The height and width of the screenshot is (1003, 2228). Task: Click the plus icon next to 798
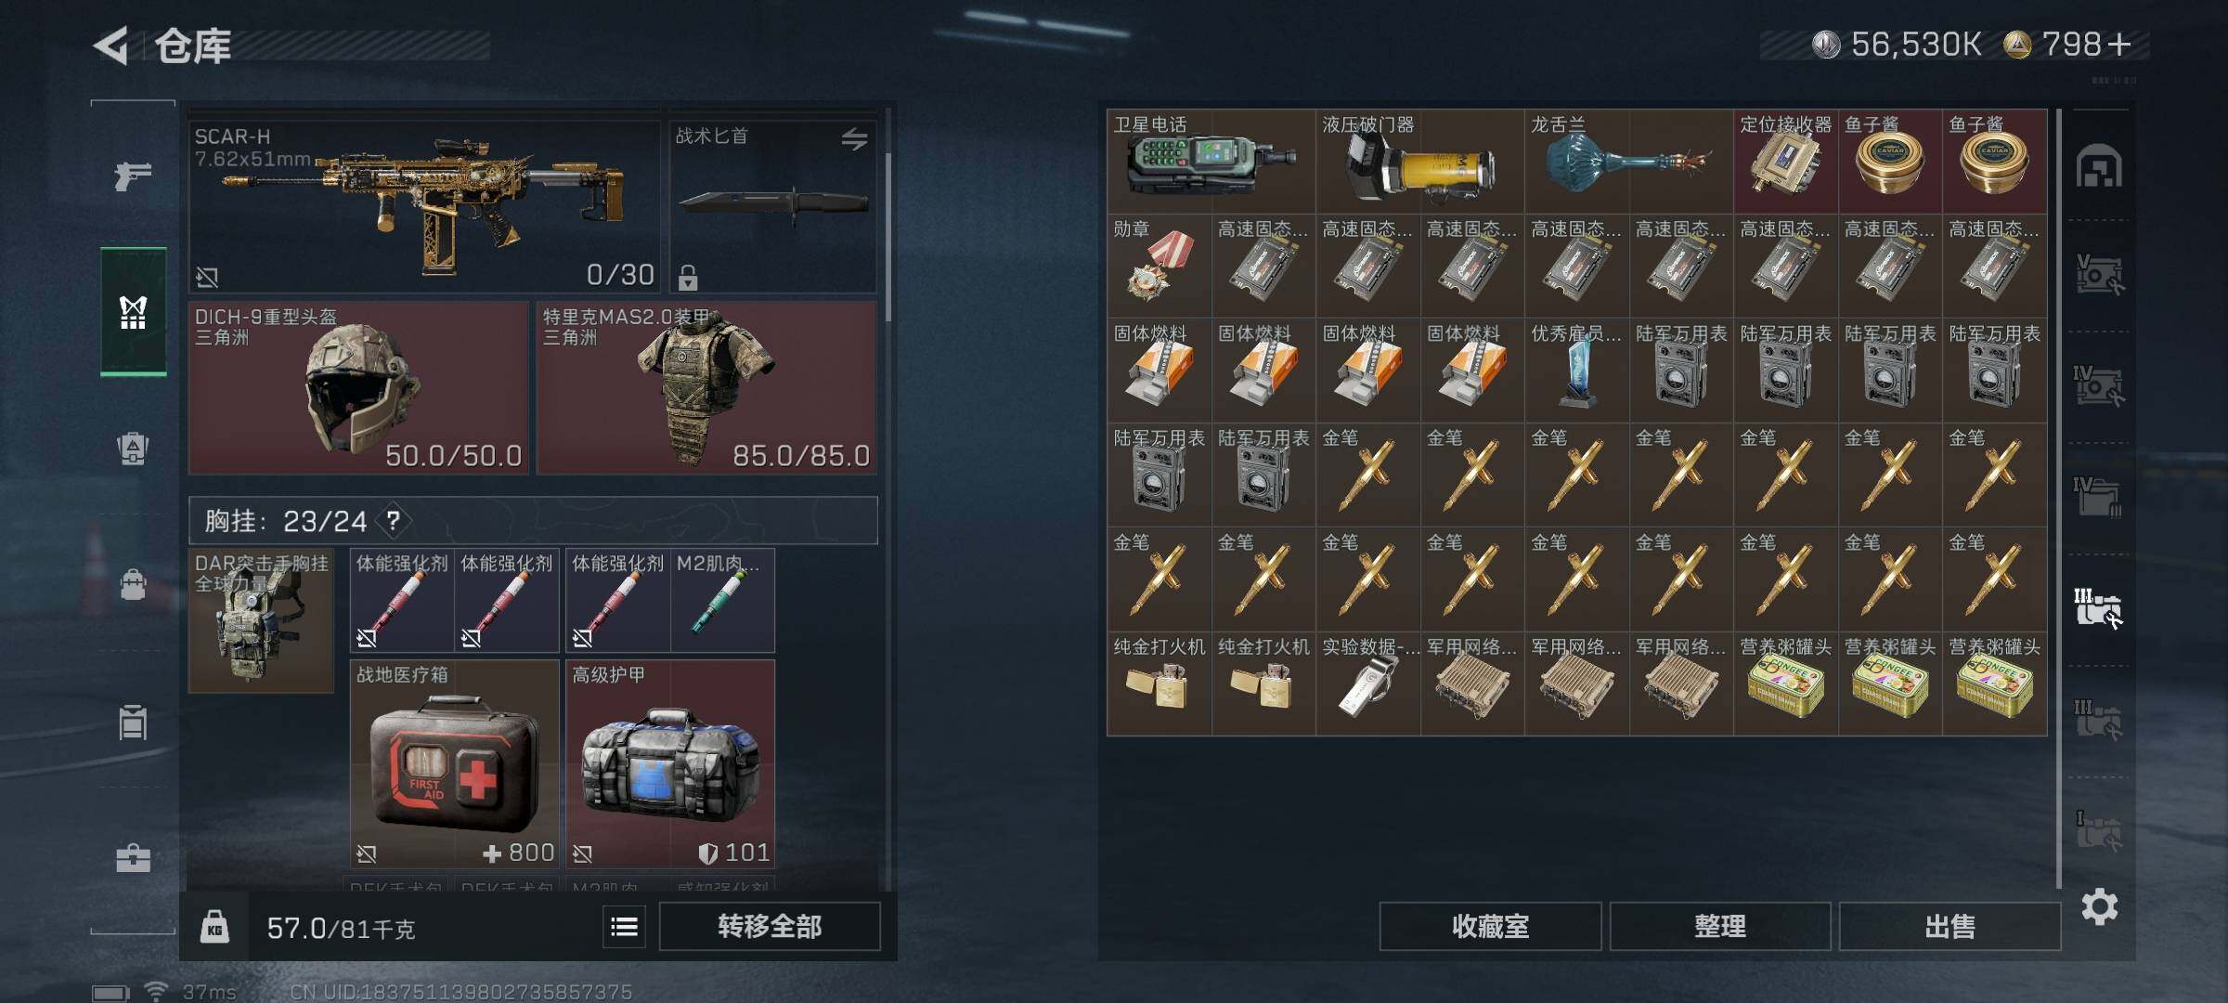[x=2119, y=44]
